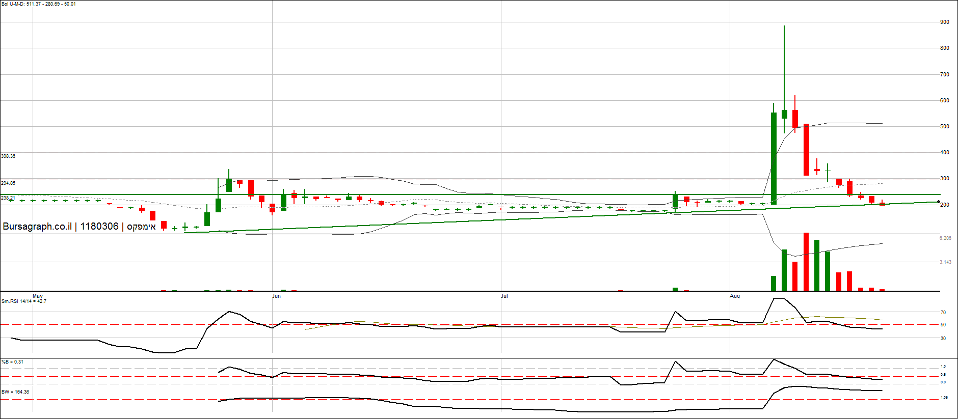Select the 200 price axis label
The height and width of the screenshot is (419, 958).
pyautogui.click(x=945, y=205)
